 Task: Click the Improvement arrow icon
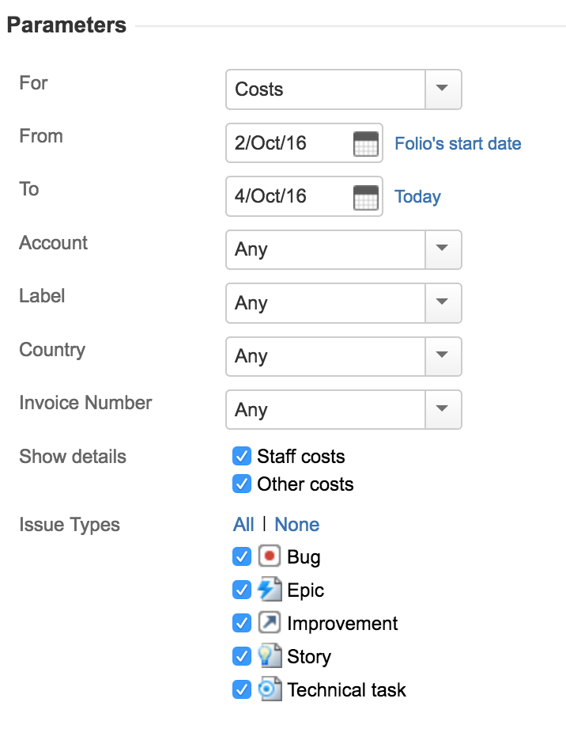[x=270, y=623]
